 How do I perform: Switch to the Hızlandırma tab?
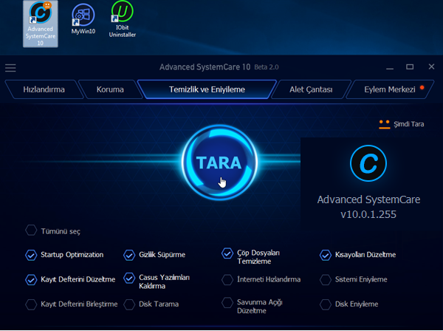coord(44,89)
